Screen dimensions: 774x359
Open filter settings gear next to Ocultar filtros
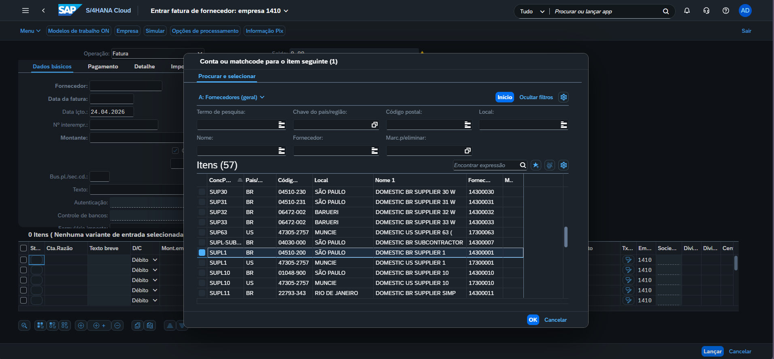pyautogui.click(x=563, y=97)
